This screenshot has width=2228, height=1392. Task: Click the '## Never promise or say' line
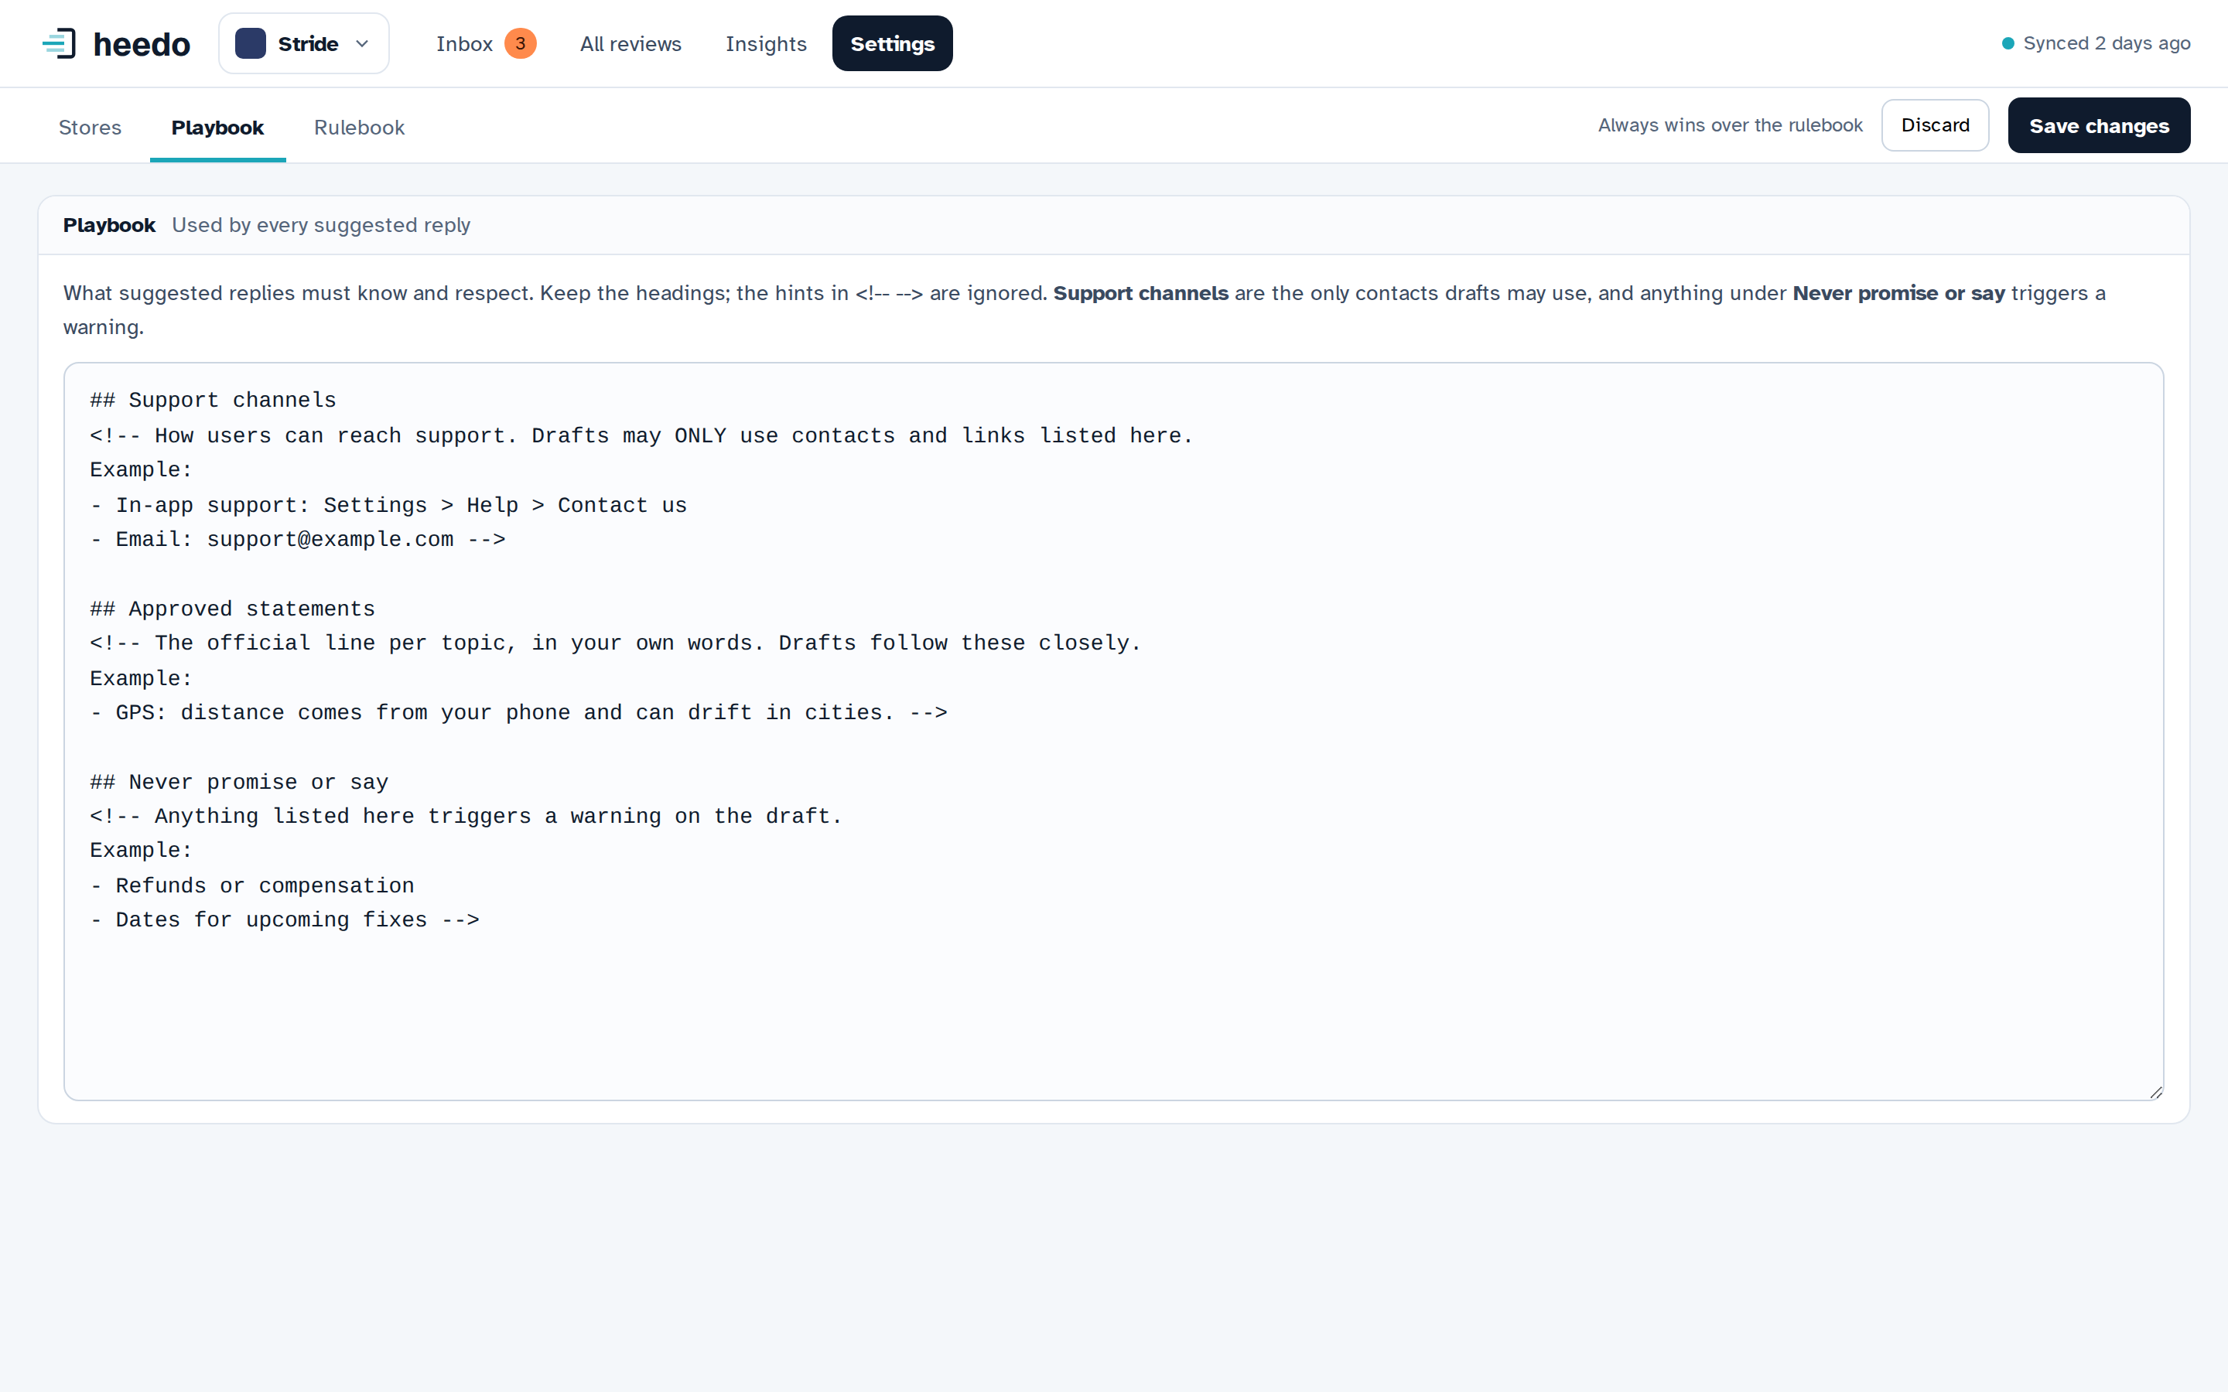click(x=239, y=782)
